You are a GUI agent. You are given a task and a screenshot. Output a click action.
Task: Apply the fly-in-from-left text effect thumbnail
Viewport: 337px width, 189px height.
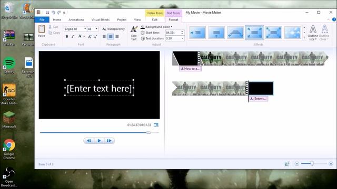tap(197, 33)
